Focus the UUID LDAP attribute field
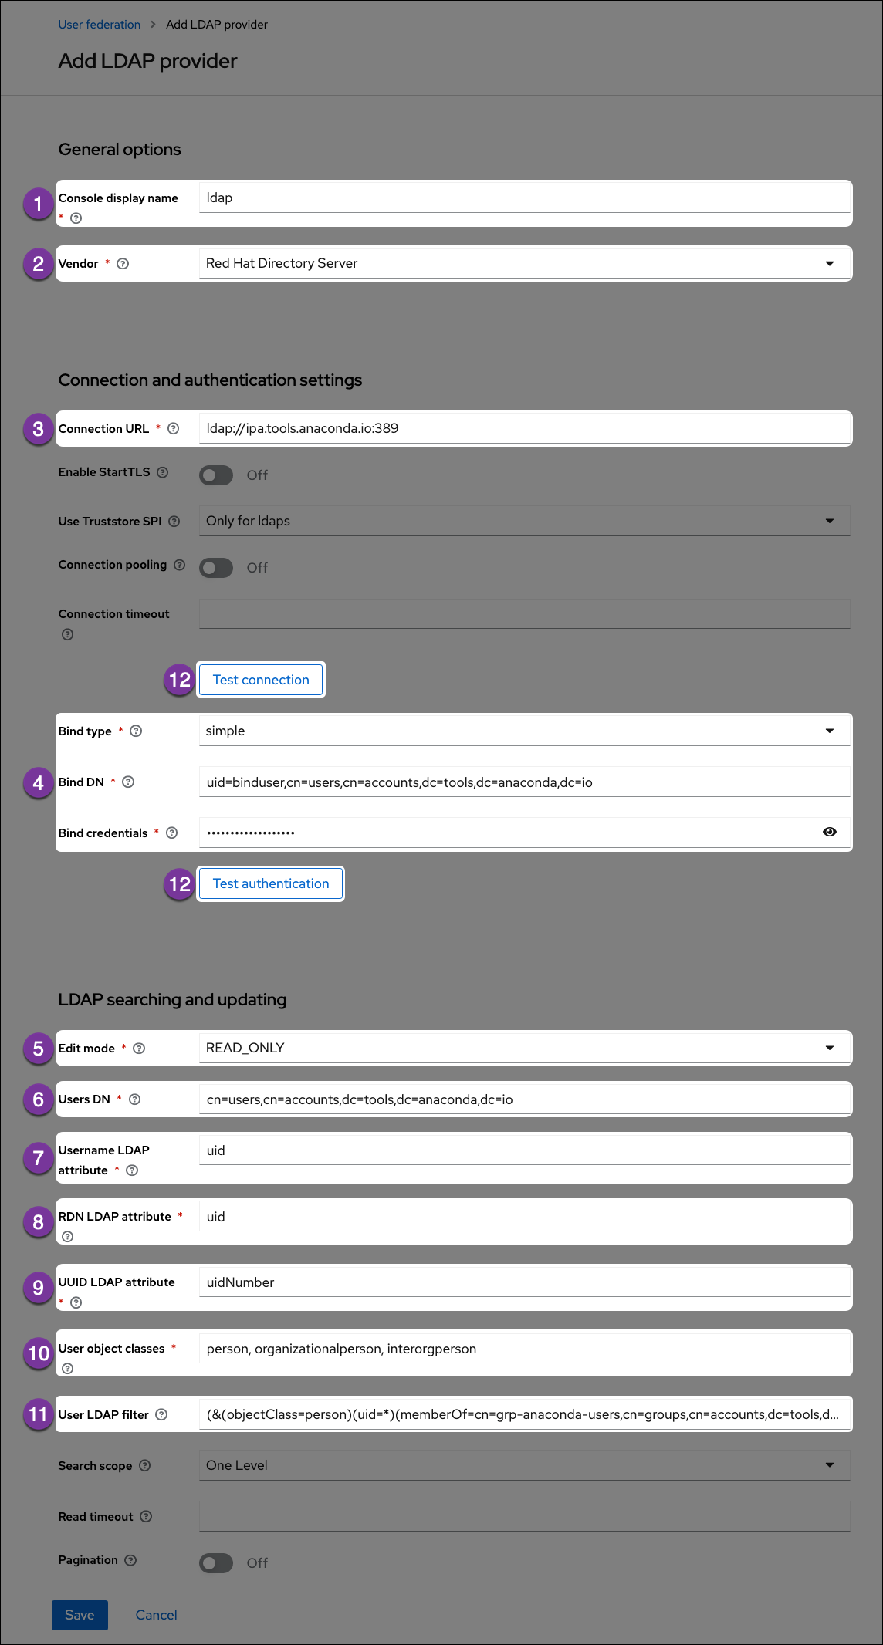This screenshot has width=883, height=1645. coord(525,1282)
